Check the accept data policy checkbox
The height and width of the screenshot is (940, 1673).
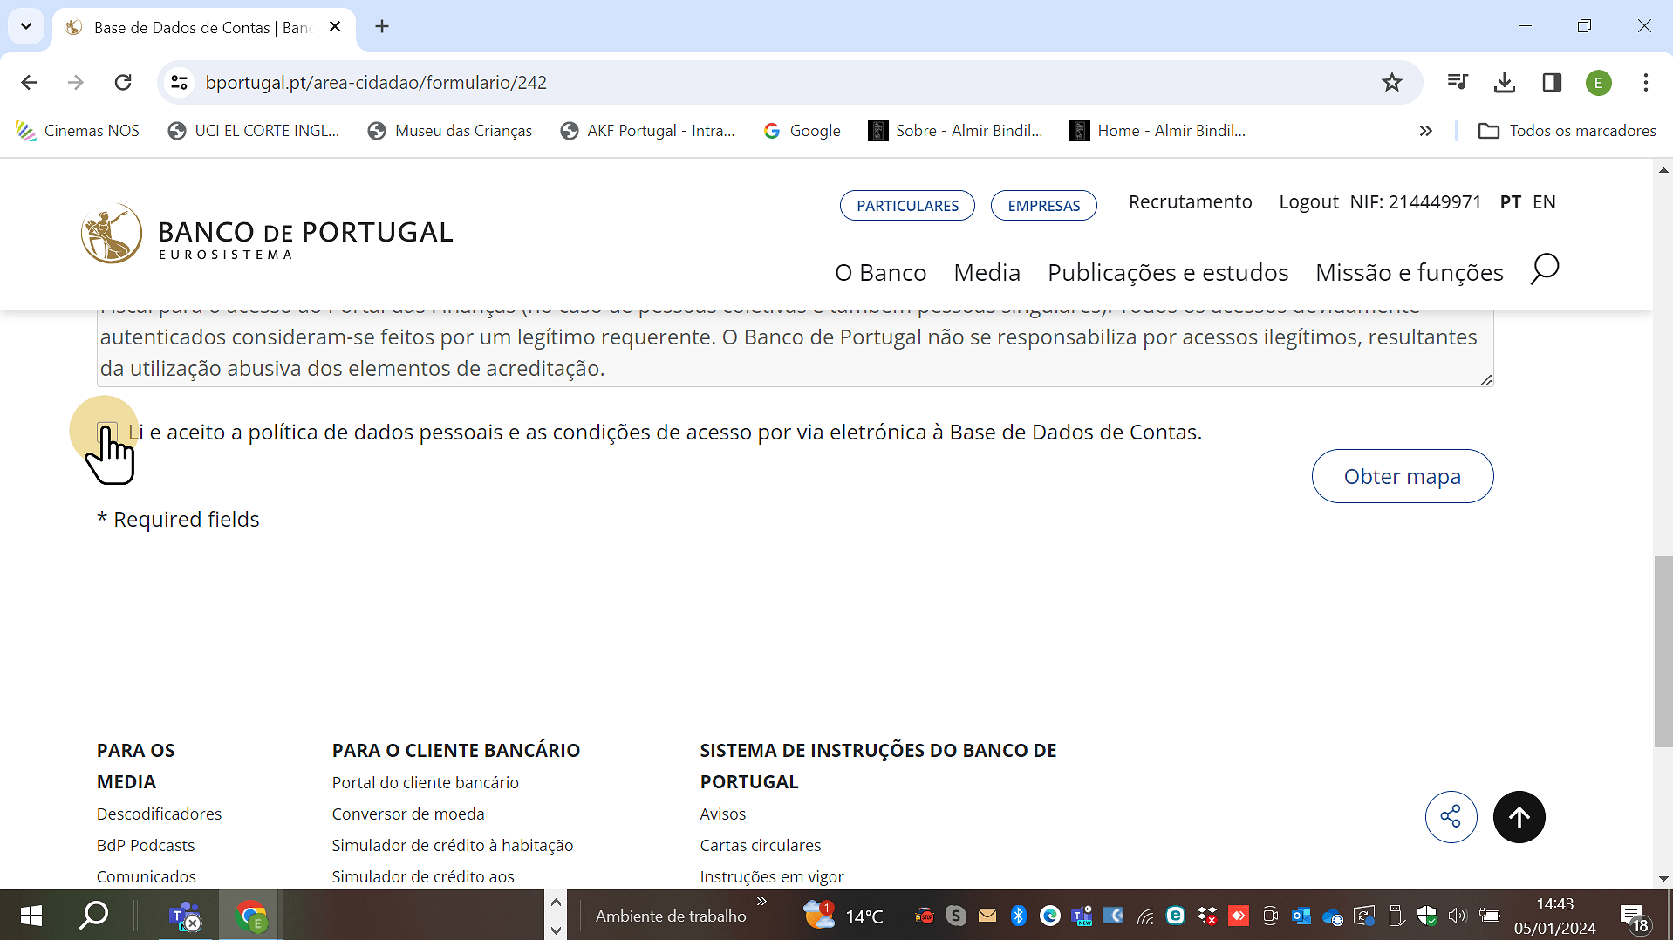(x=106, y=433)
